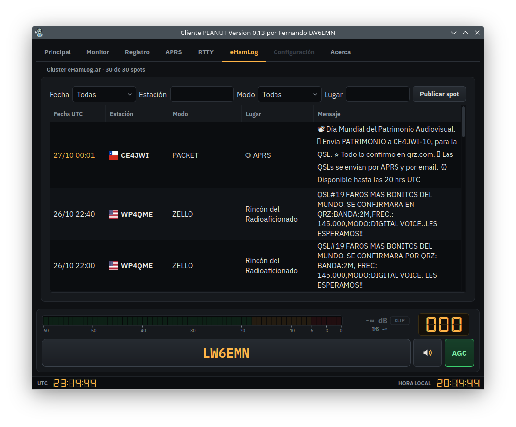This screenshot has width=516, height=427.
Task: Click the spots table vertical scrollbar
Action: (x=464, y=122)
